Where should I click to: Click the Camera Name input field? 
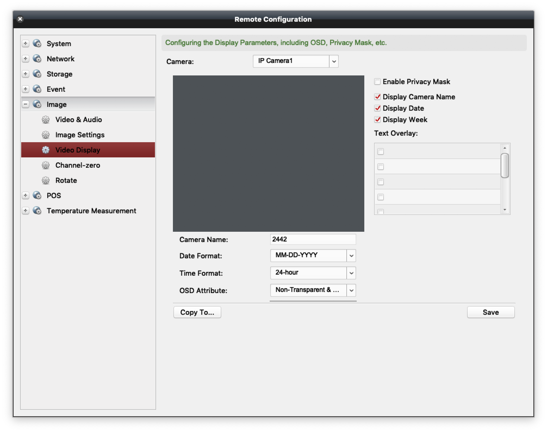pos(313,239)
